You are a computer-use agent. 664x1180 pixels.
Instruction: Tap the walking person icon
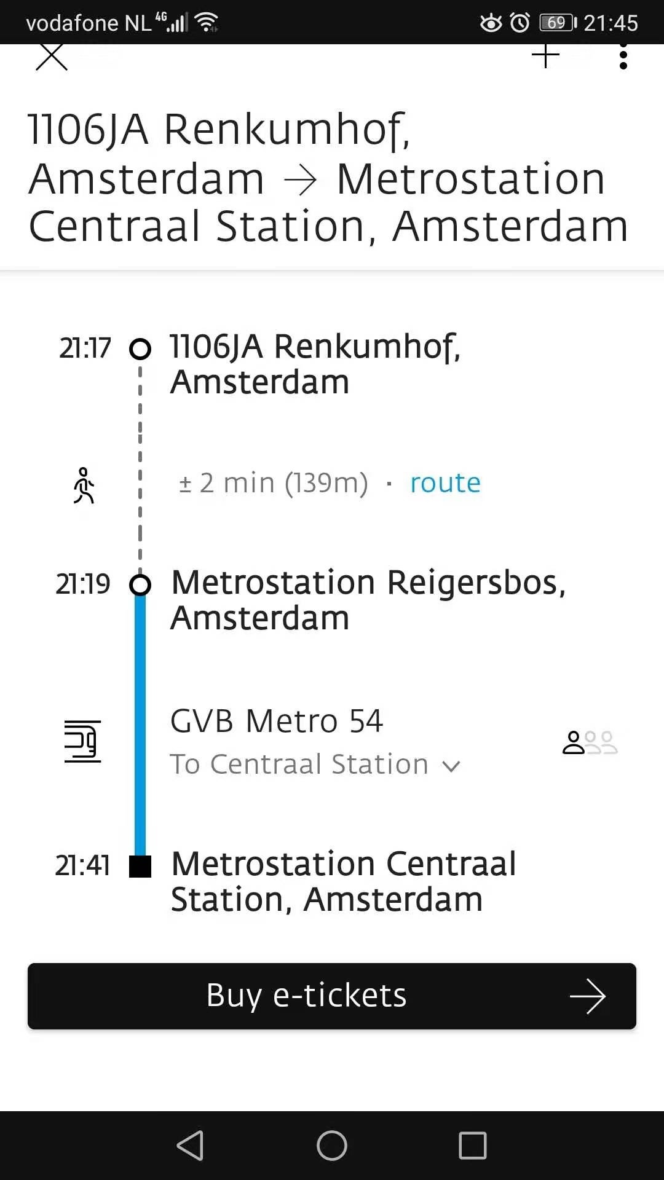coord(84,486)
